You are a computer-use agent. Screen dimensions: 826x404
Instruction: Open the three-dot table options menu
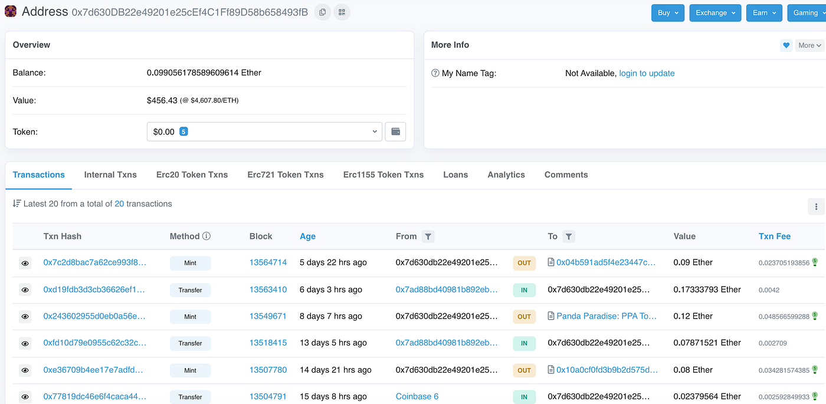tap(816, 206)
